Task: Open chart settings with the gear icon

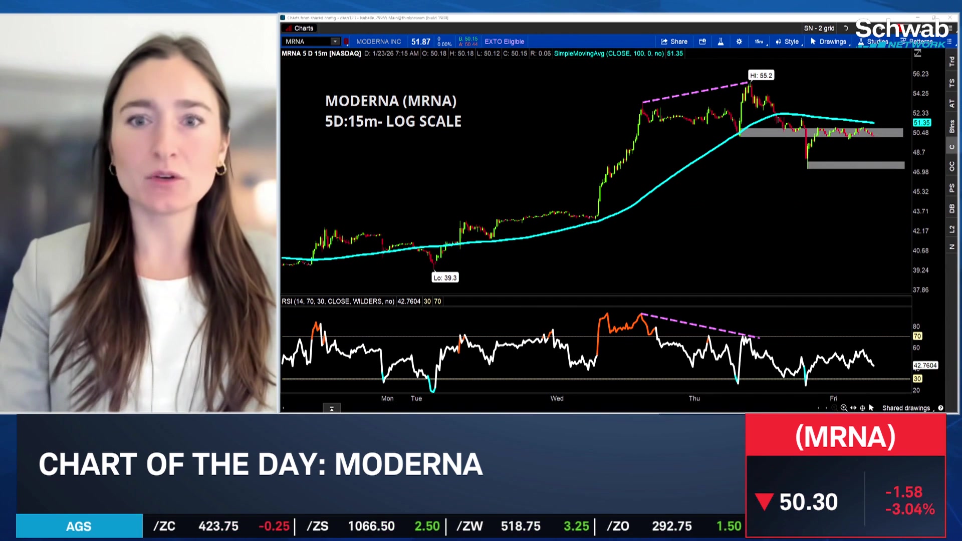Action: [739, 42]
